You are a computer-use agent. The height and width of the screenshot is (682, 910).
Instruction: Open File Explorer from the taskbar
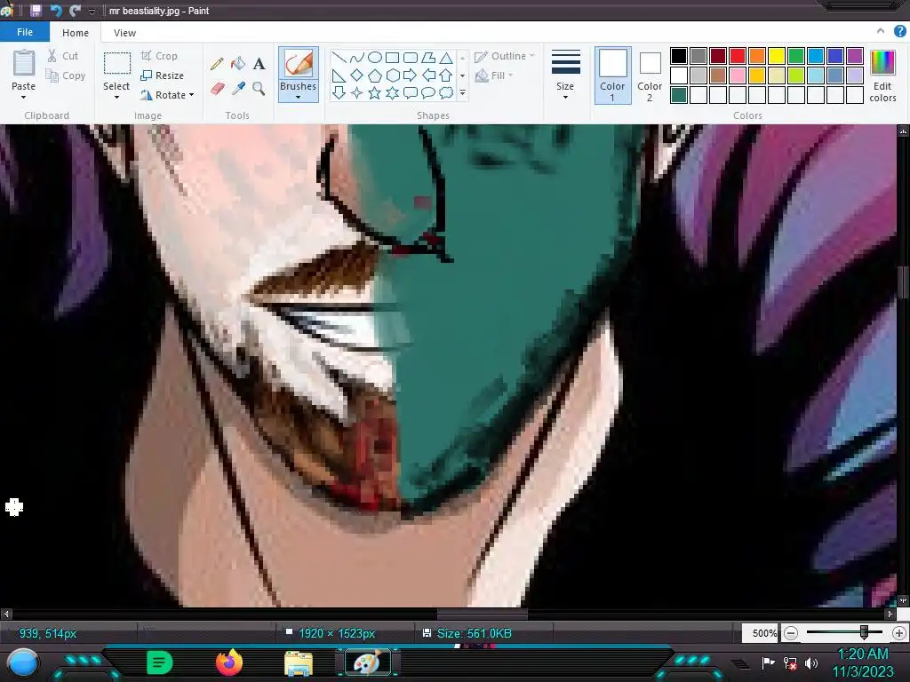[299, 662]
